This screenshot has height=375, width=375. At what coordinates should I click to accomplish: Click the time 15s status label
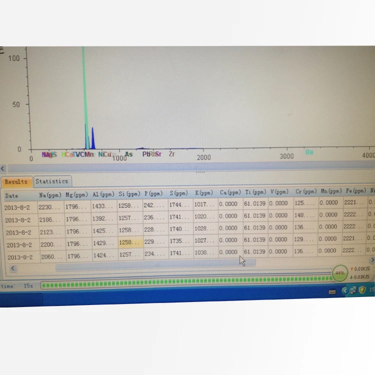(x=16, y=286)
